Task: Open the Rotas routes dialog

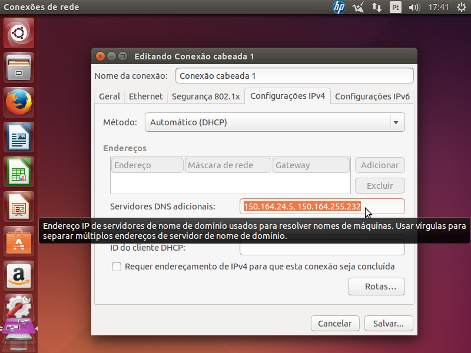Action: coord(376,287)
